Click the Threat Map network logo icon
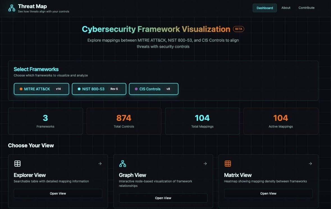Screen dimensions: 331x209 click(11, 8)
